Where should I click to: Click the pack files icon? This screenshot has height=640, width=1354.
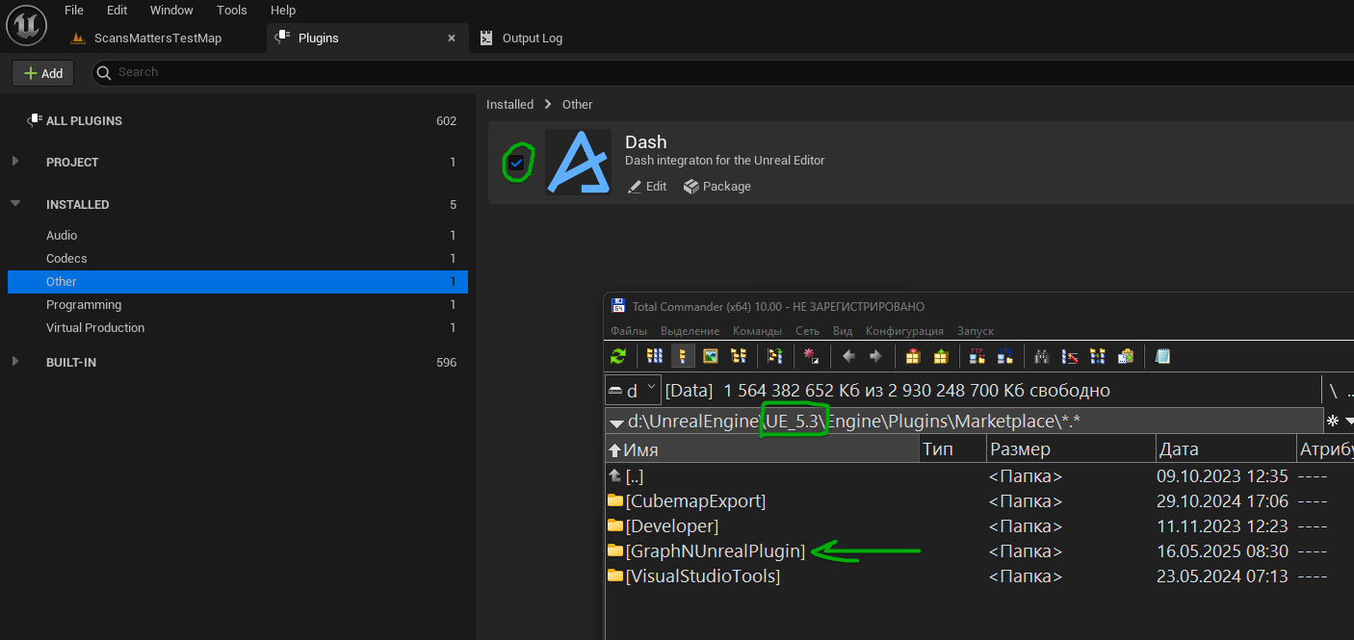click(x=912, y=356)
